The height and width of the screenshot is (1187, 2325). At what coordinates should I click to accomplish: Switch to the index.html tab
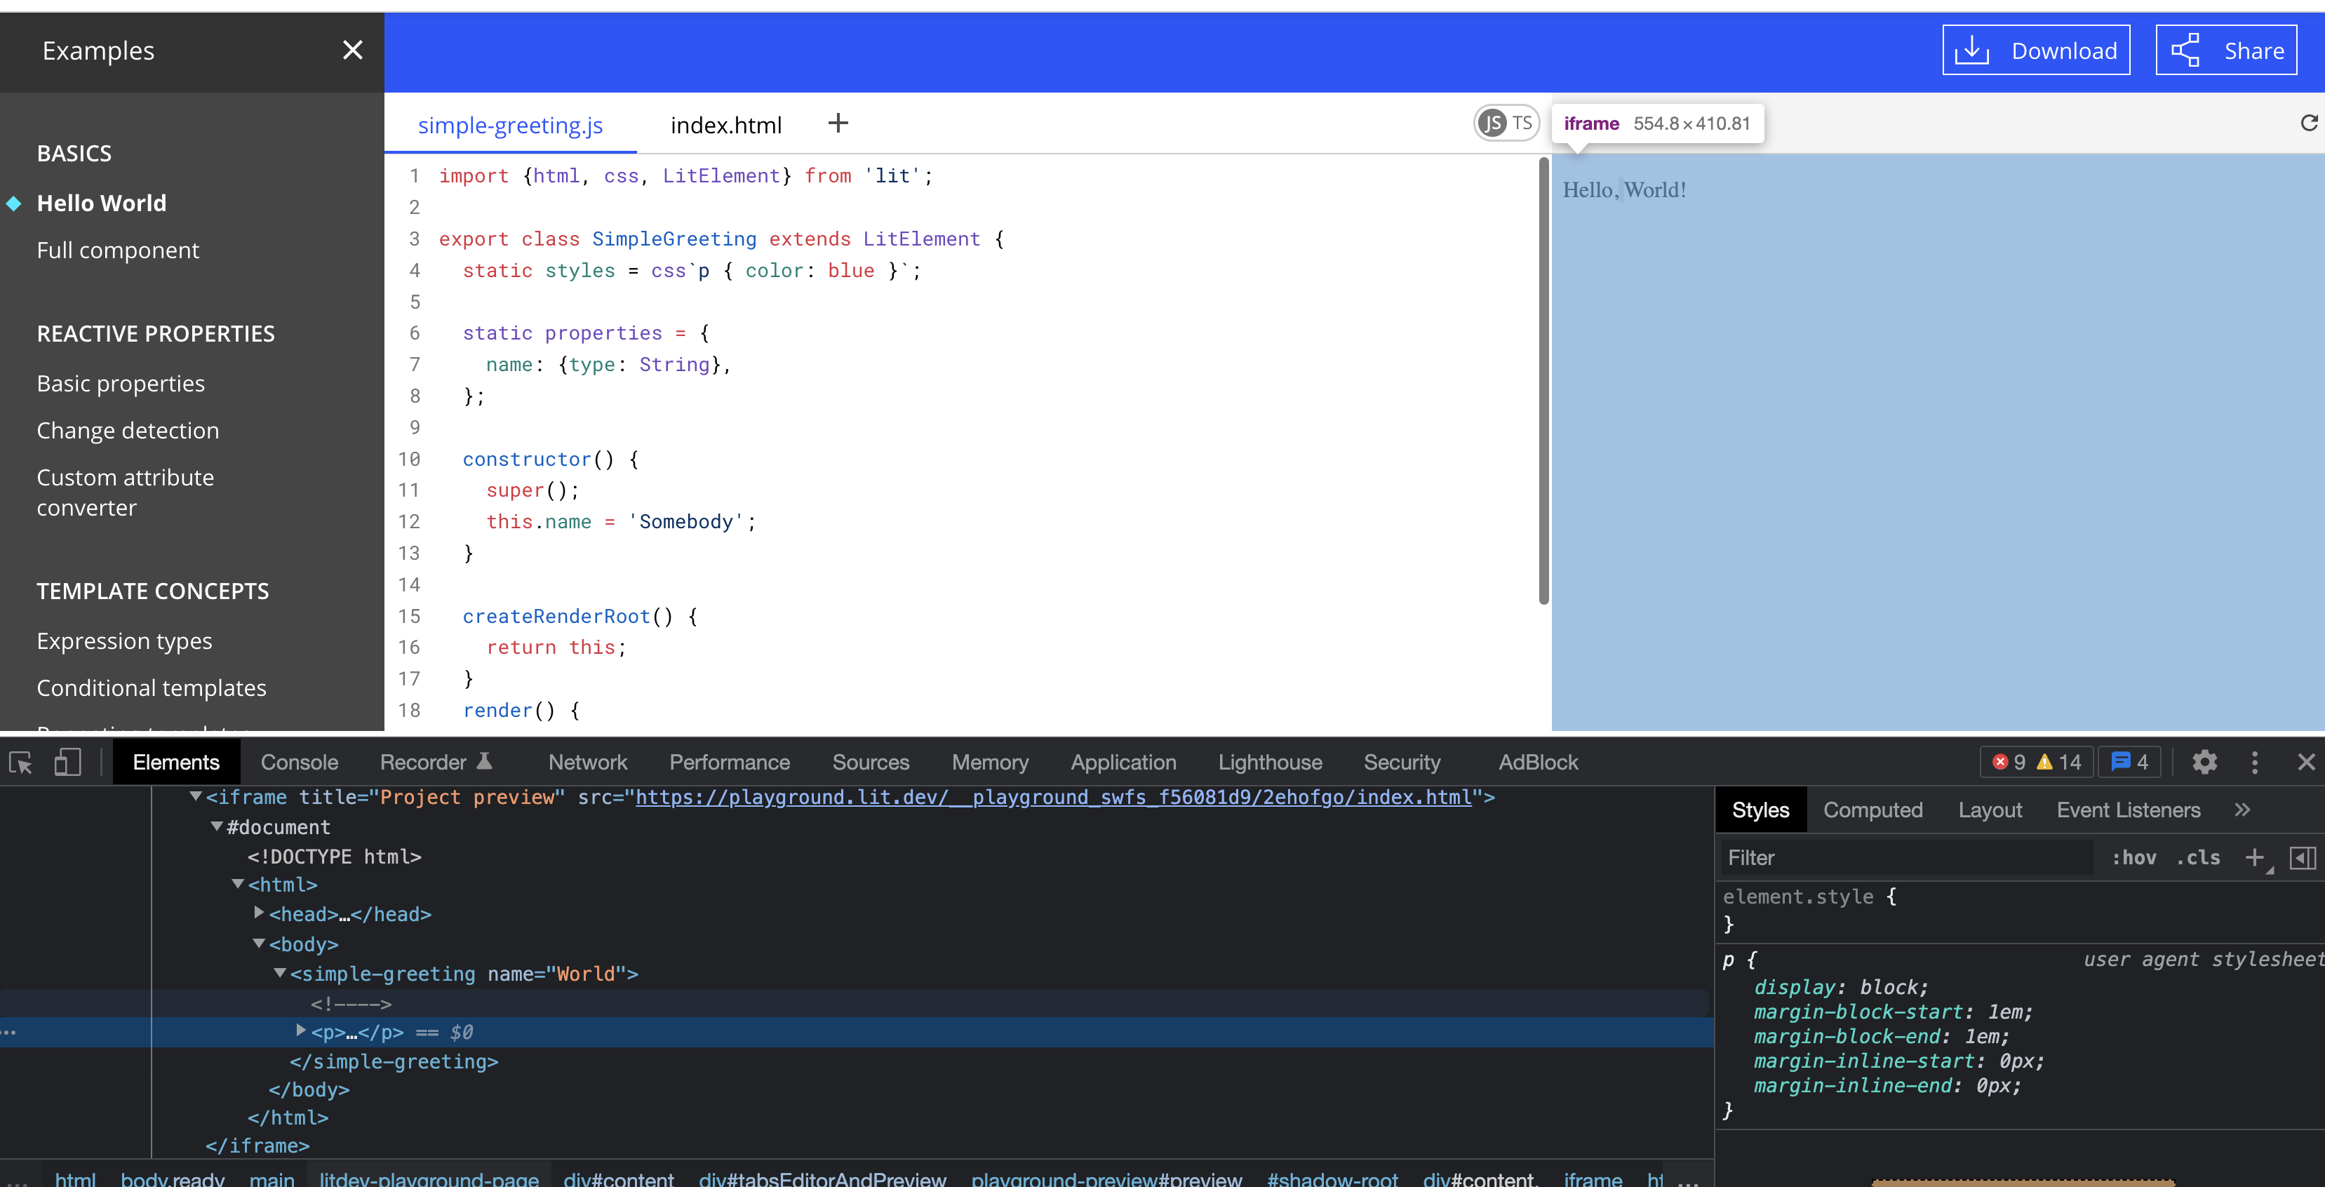click(x=725, y=124)
